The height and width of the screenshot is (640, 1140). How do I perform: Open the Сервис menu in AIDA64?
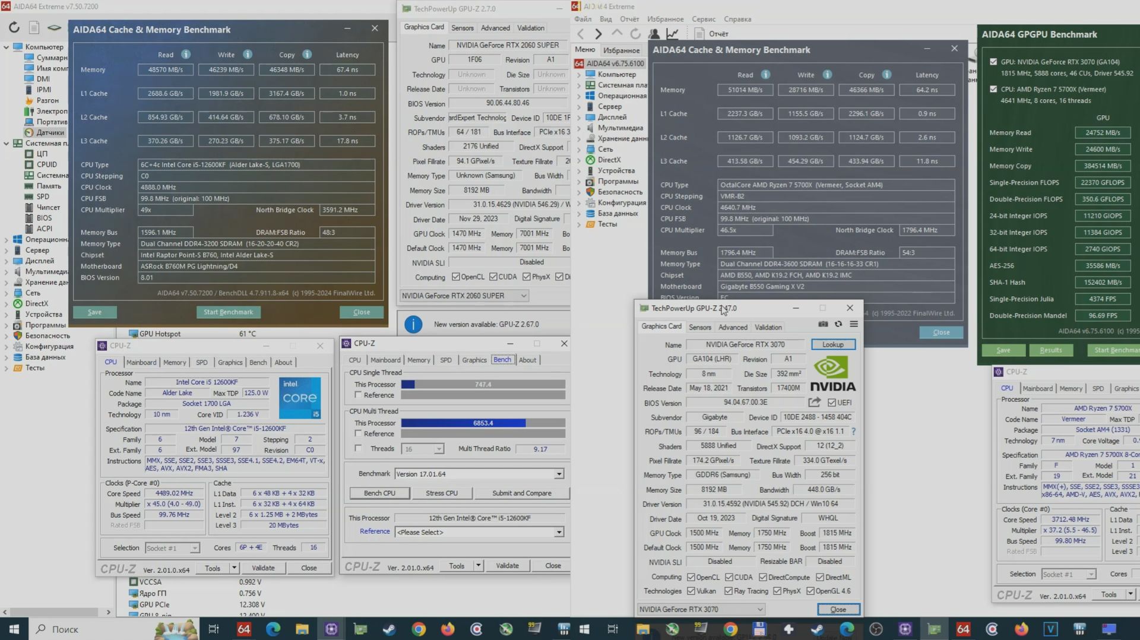tap(703, 18)
